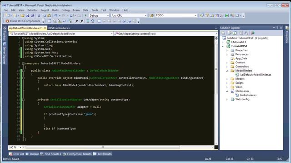Screen dimensions: 291x163
Task: Click the Find in Files icon beside TODO
Action: pos(151,15)
